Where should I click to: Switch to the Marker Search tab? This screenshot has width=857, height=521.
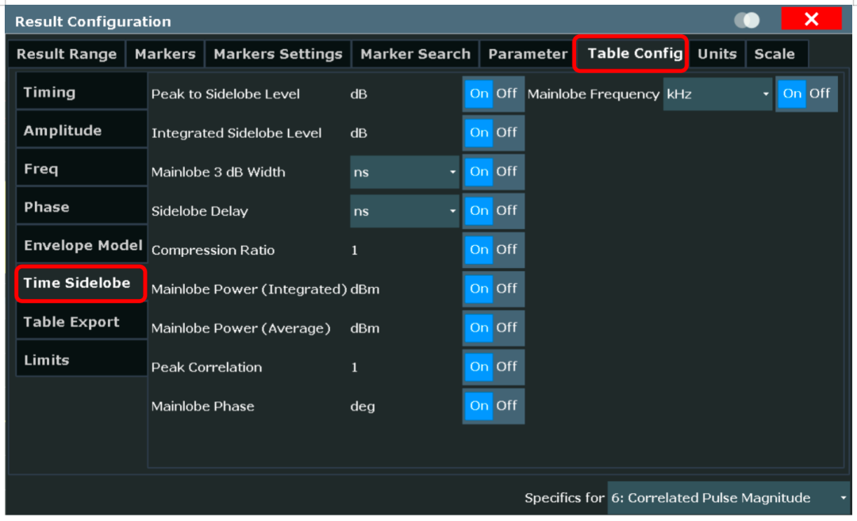tap(415, 54)
